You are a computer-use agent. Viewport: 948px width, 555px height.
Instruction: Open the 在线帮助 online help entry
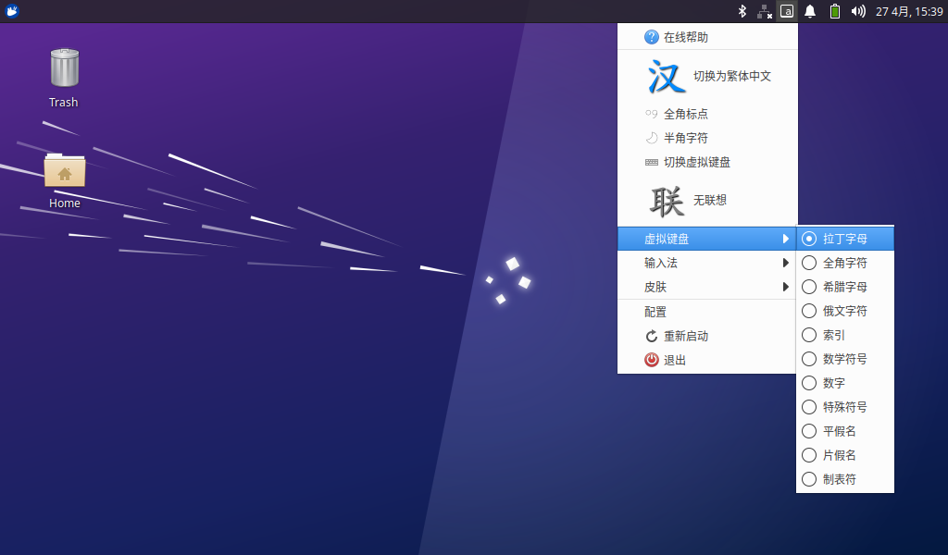click(685, 37)
